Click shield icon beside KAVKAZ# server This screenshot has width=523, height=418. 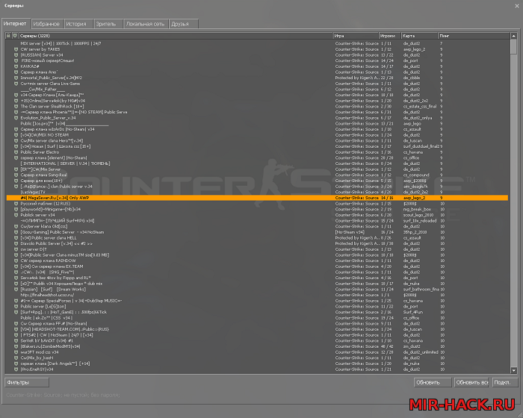click(15, 66)
